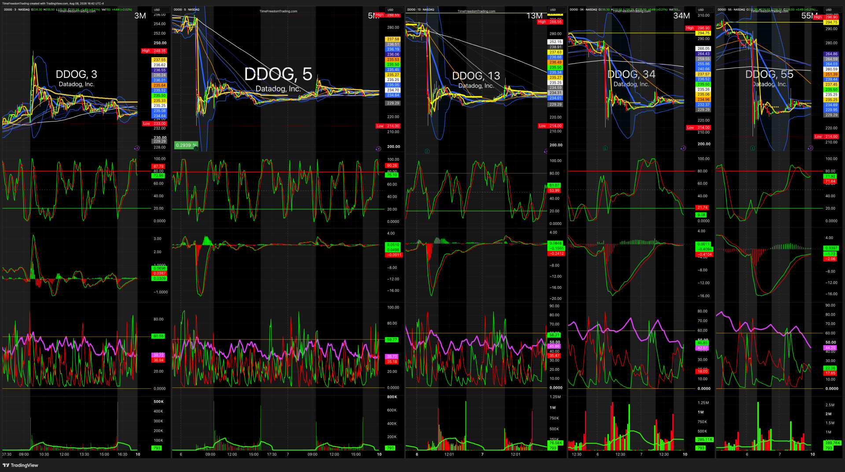
Task: Click the 'DDOG · 3 · NASDAQ' symbol title
Action: pos(17,9)
